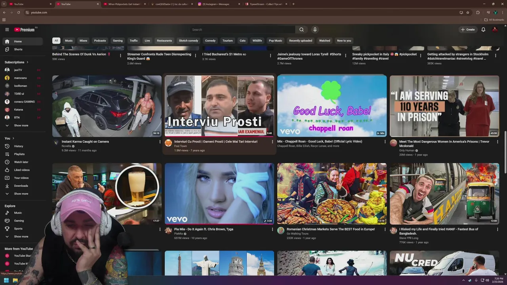
Task: Open Gaming under Explore
Action: pyautogui.click(x=23, y=221)
